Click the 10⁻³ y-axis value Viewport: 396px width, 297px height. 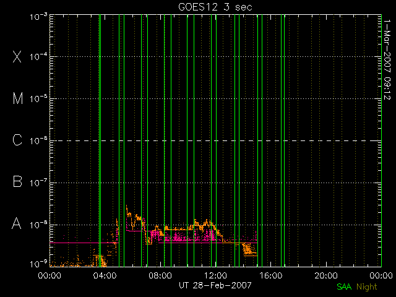(x=38, y=17)
